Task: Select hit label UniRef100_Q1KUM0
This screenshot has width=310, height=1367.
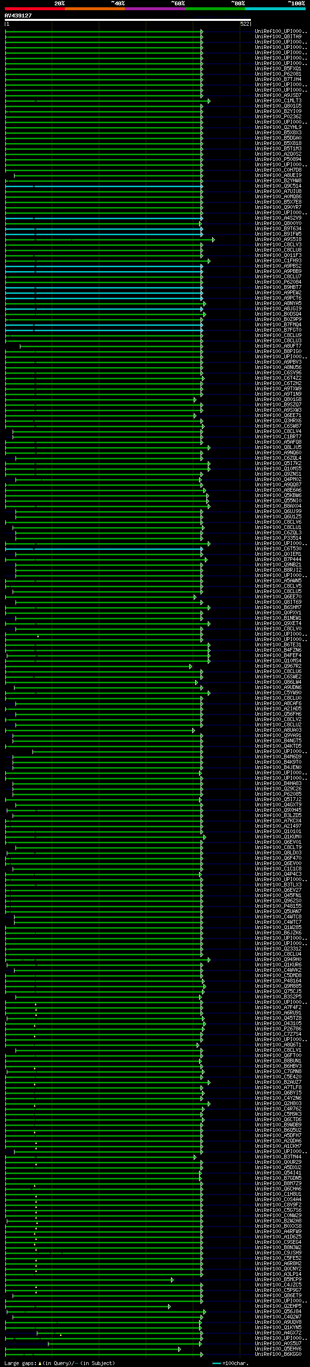Action: click(278, 837)
